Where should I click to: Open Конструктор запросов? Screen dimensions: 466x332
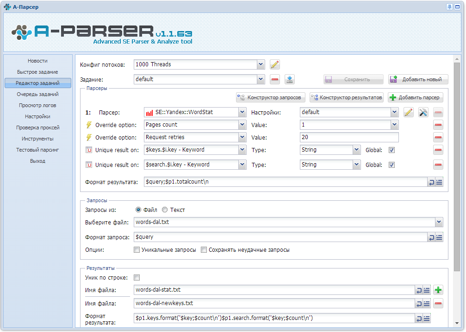click(x=270, y=97)
